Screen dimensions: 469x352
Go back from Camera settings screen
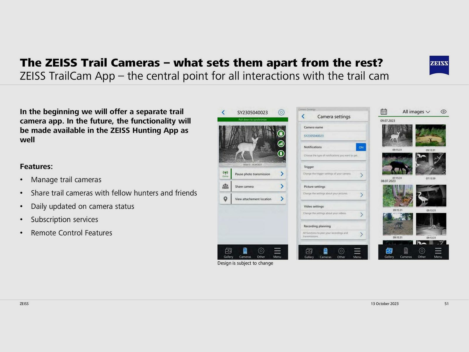click(303, 116)
